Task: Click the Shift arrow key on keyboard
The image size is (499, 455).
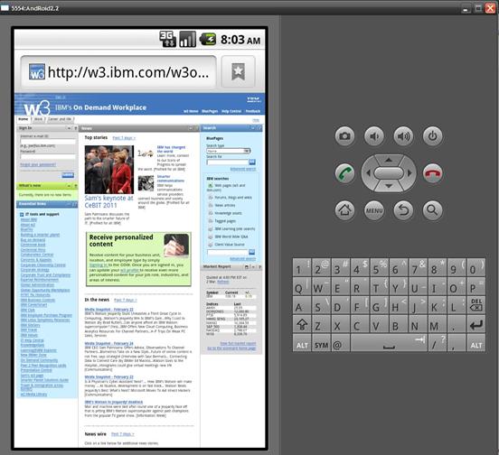Action: pyautogui.click(x=302, y=324)
